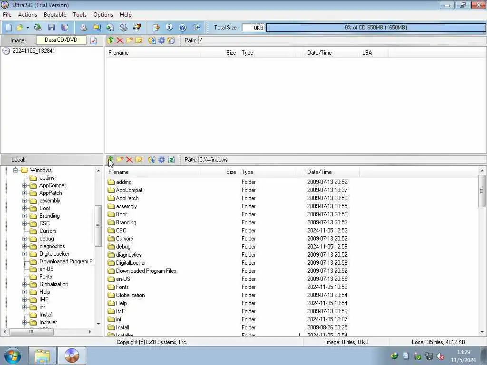Open the Bootable menu

55,15
